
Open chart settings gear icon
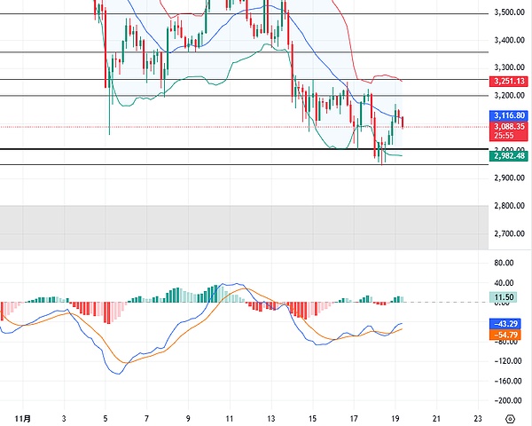pyautogui.click(x=510, y=416)
